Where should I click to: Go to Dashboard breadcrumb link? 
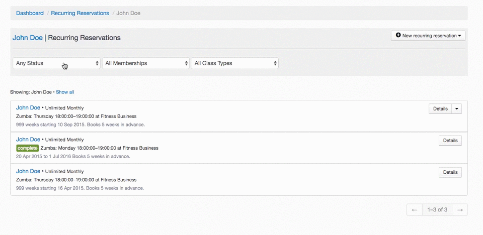30,13
